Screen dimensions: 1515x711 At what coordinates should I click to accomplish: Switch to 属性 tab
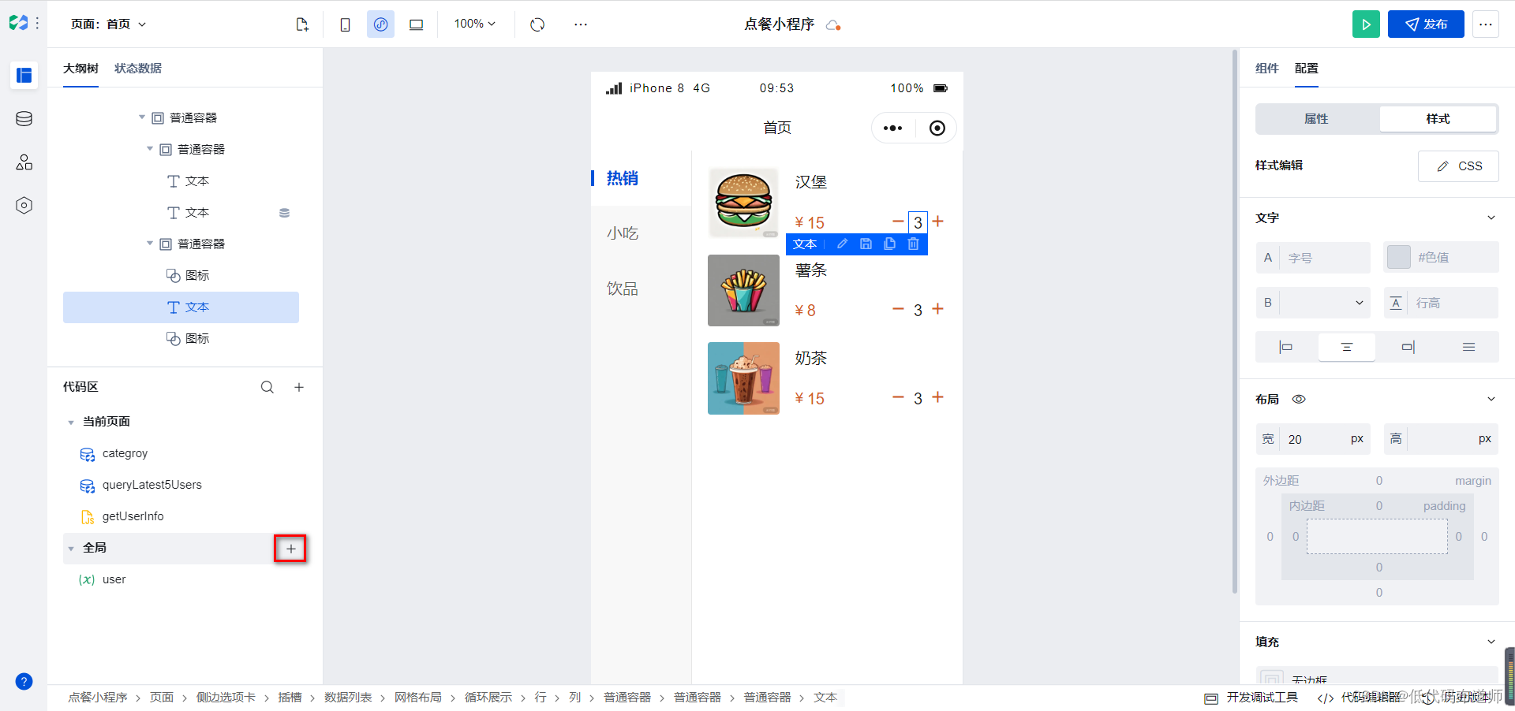point(1316,119)
